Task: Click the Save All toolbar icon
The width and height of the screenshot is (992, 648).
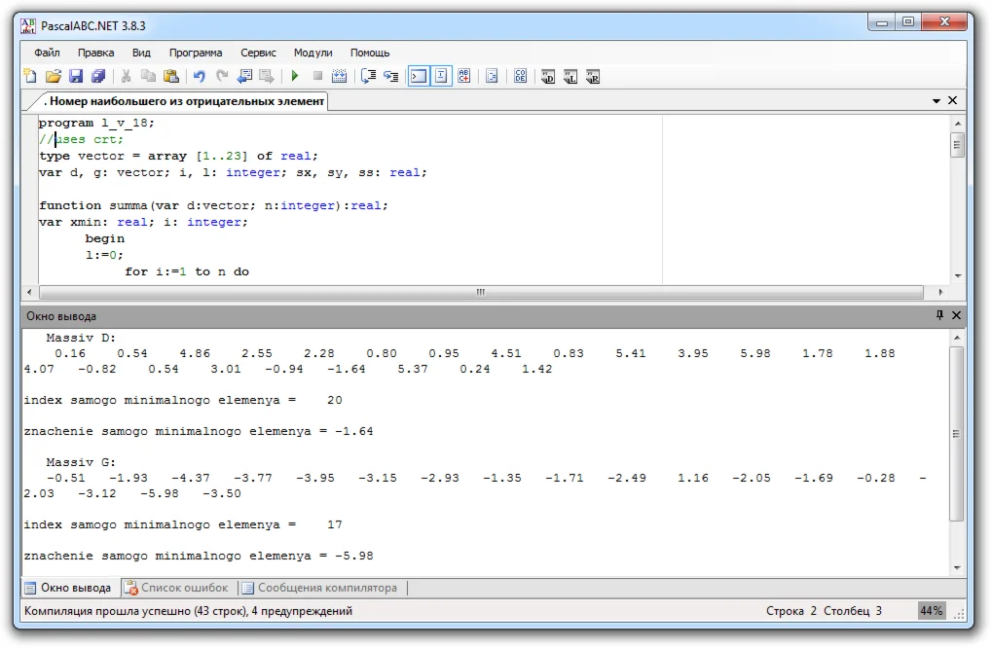Action: coord(97,76)
